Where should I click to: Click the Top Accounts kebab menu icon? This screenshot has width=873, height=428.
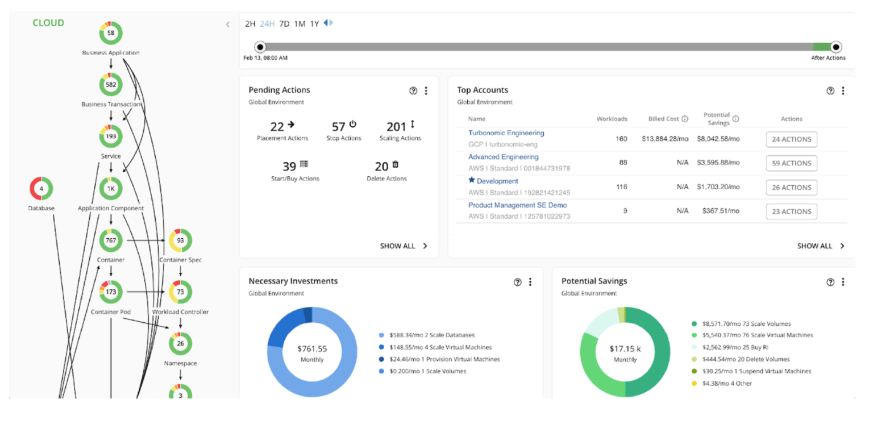coord(843,90)
